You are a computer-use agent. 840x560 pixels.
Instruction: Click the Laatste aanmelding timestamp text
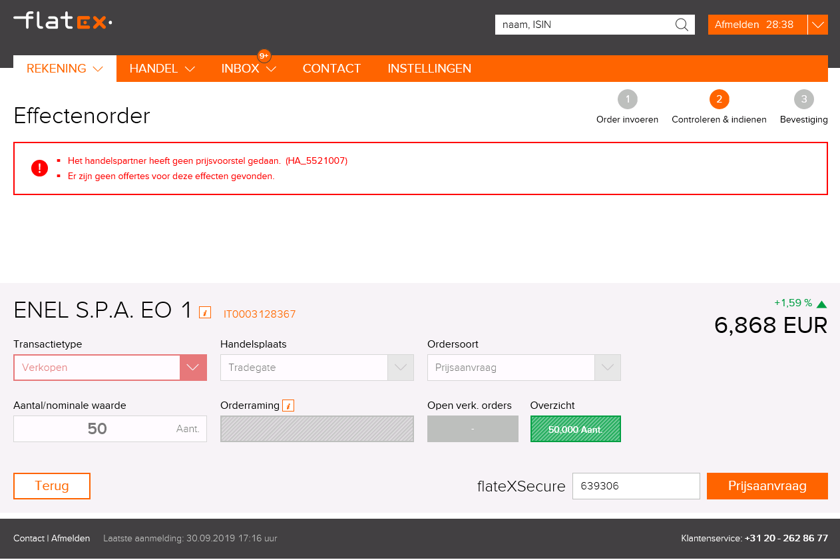[x=190, y=538]
